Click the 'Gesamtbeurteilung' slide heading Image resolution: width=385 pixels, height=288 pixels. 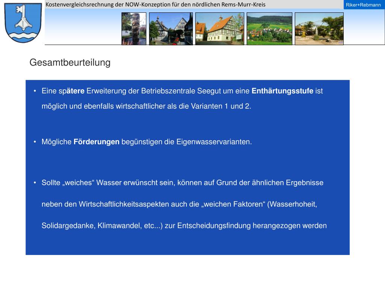(70, 63)
